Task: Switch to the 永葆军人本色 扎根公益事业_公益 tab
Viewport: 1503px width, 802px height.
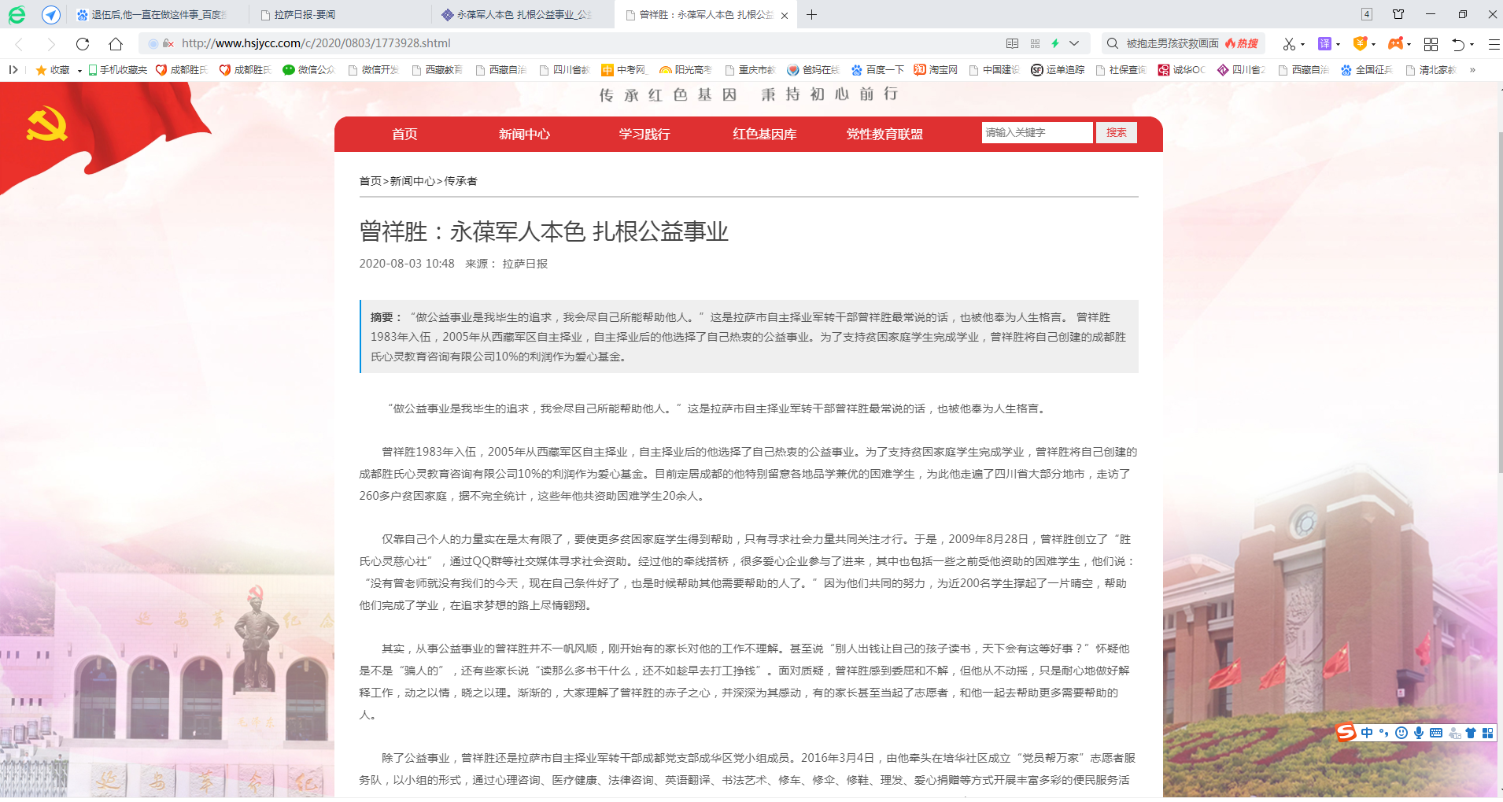Action: click(x=523, y=15)
